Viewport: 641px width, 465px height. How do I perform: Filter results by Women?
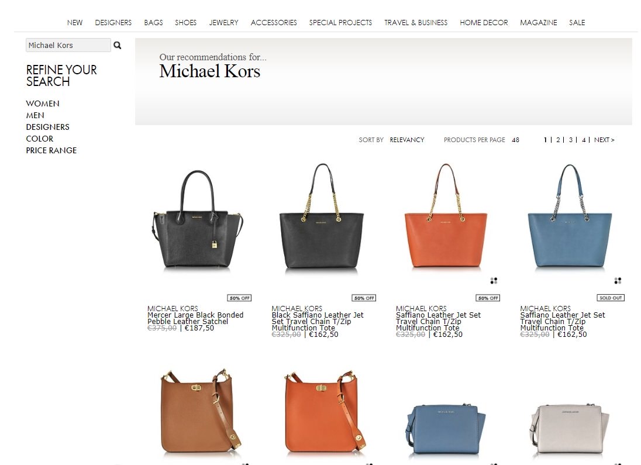(43, 104)
